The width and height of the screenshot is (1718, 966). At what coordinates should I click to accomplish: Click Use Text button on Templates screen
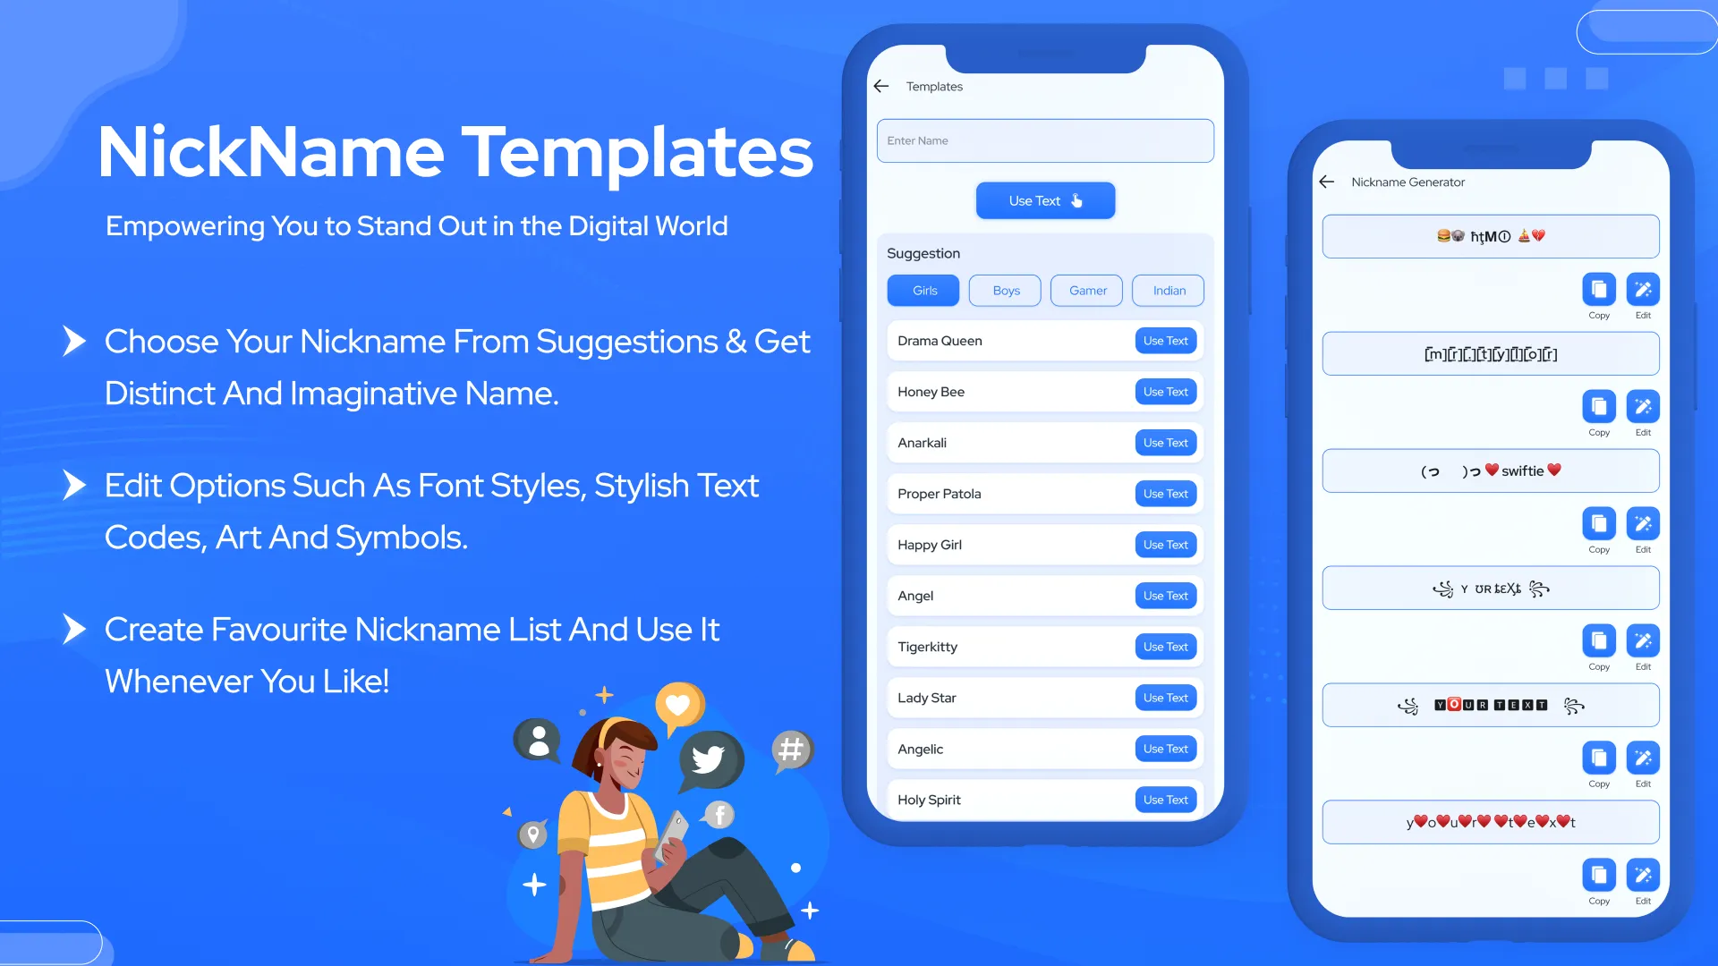coord(1044,200)
